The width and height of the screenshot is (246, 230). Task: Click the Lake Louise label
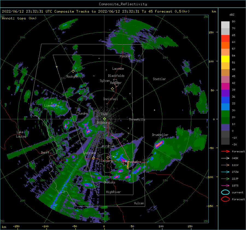[21, 134]
